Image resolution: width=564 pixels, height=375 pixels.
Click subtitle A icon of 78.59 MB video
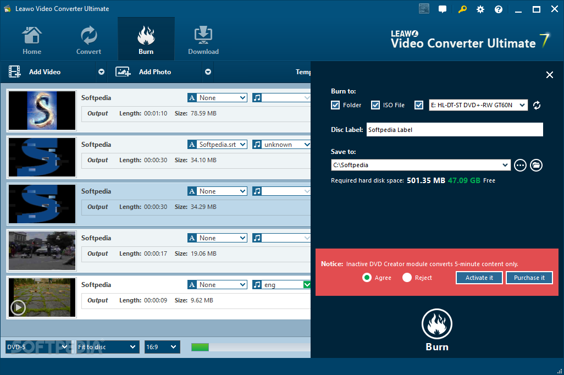click(192, 97)
